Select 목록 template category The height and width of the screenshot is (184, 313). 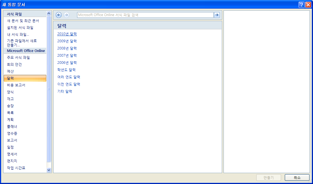[25, 113]
